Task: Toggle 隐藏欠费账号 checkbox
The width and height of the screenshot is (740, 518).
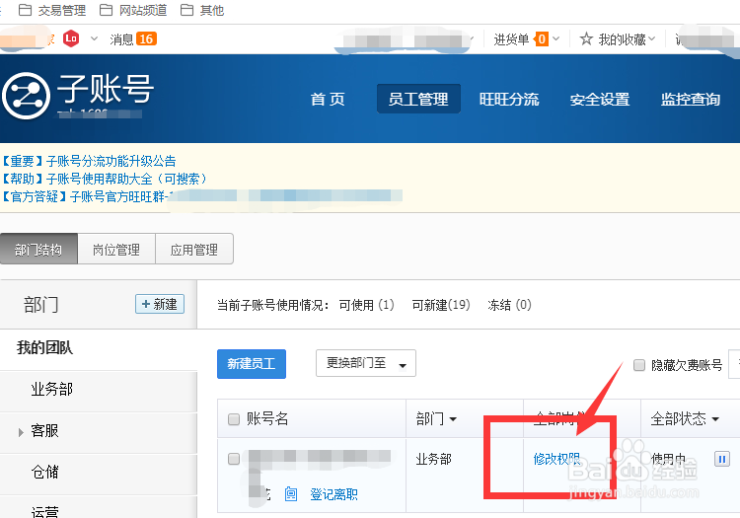Action: 639,365
